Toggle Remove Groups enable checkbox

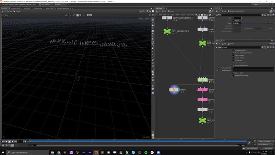pyautogui.click(x=218, y=70)
